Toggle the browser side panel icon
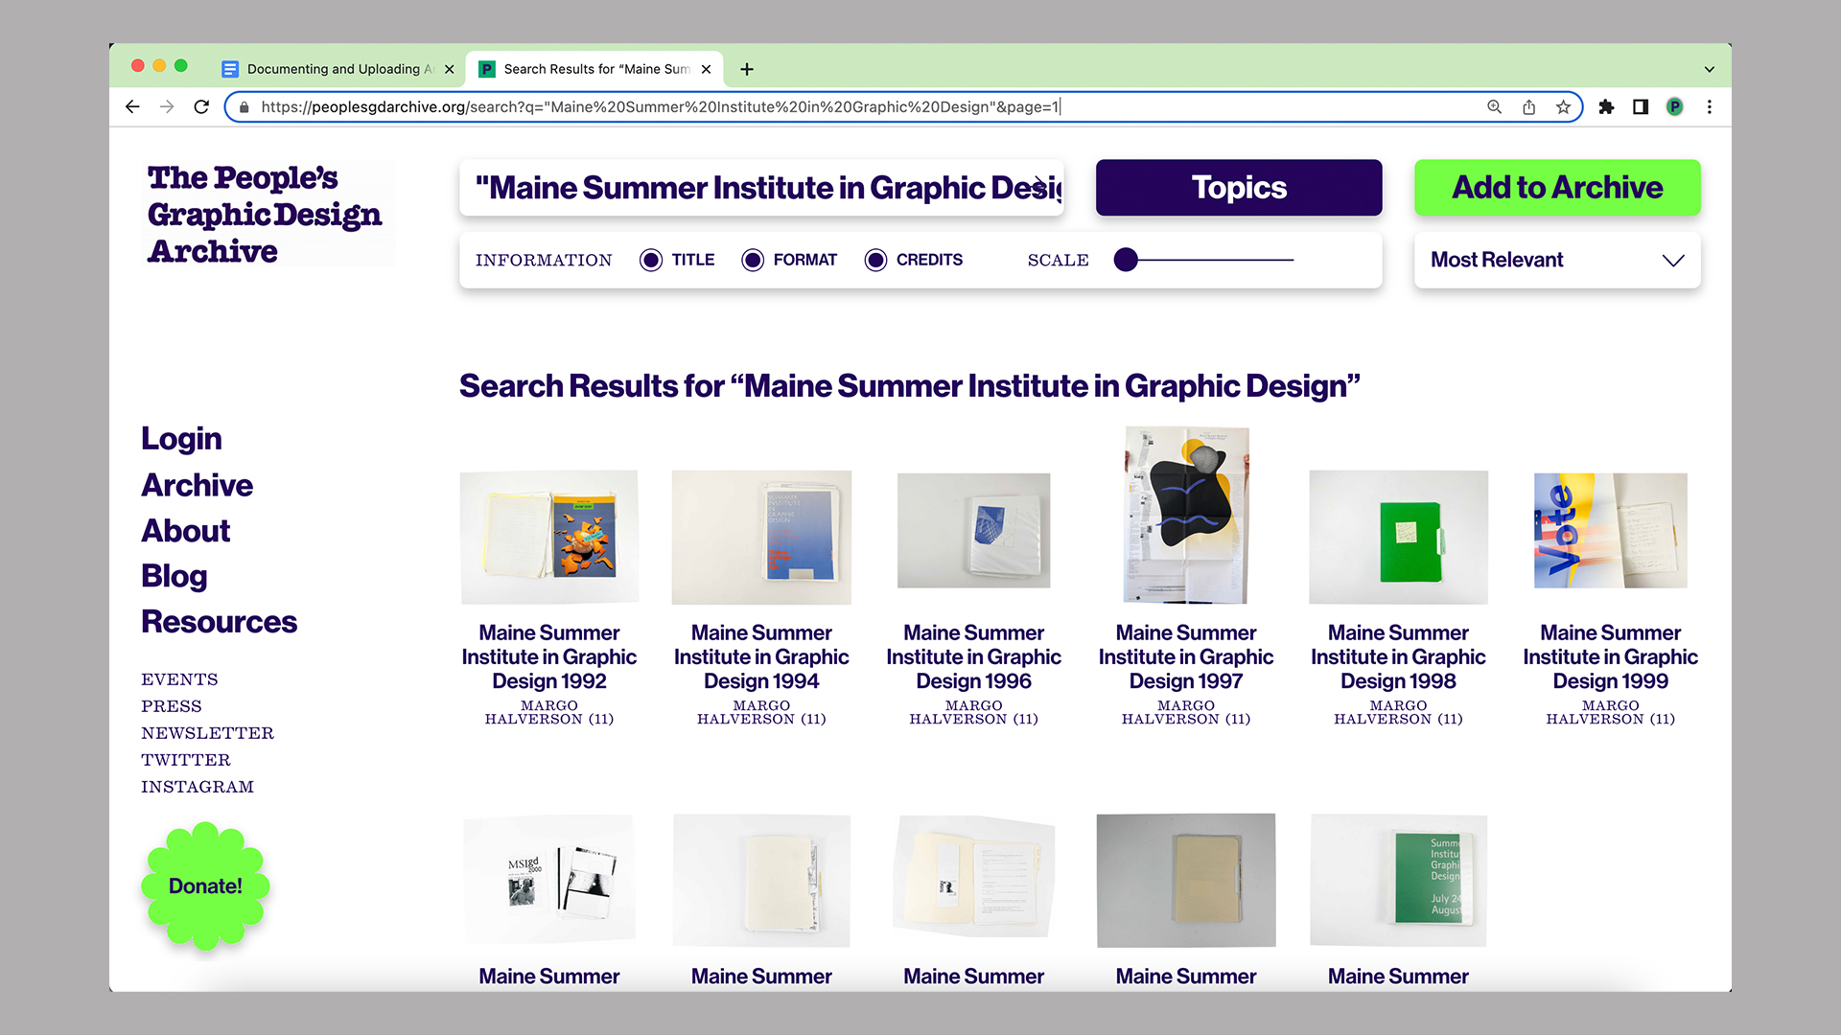The height and width of the screenshot is (1035, 1841). pyautogui.click(x=1641, y=106)
